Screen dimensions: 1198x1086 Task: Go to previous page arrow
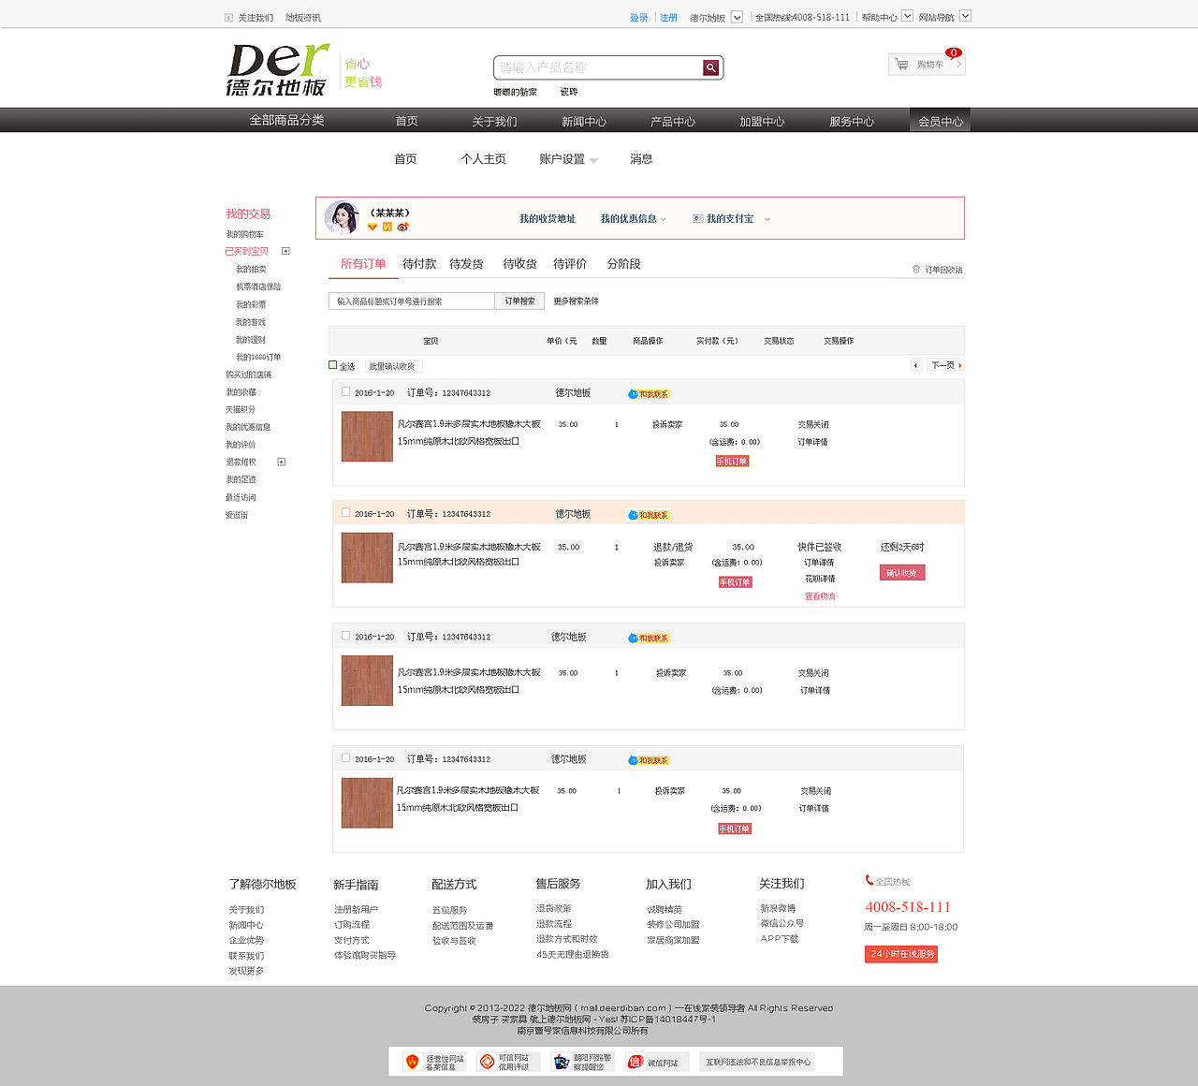click(916, 365)
